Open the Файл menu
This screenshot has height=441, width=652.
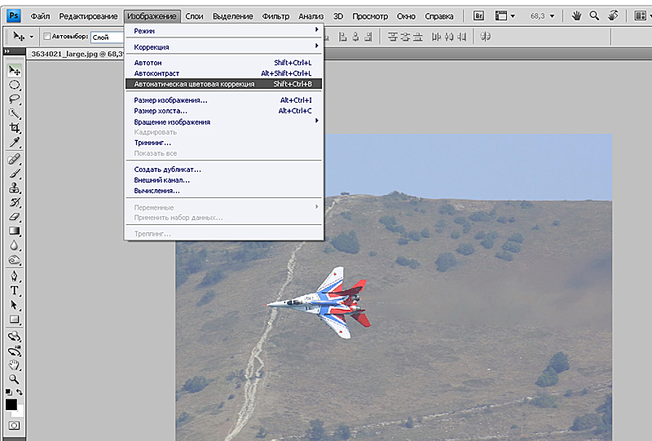40,16
